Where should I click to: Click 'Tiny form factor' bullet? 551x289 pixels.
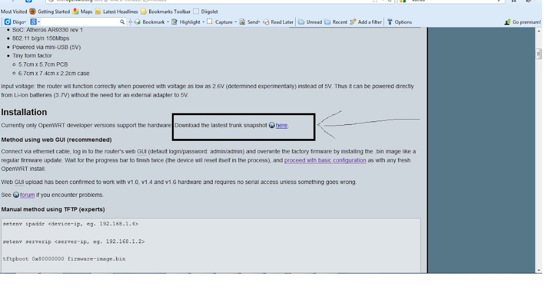pyautogui.click(x=32, y=56)
